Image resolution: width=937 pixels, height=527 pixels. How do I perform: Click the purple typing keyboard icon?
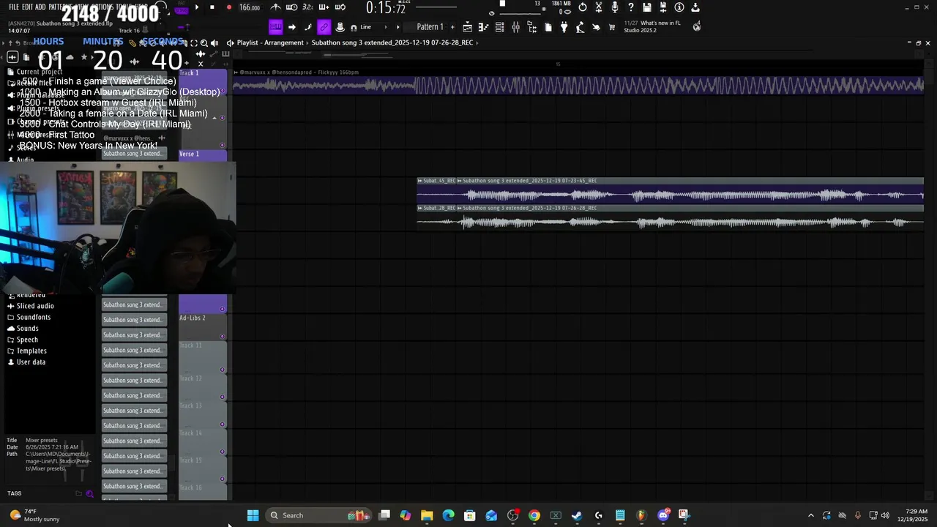coord(275,27)
